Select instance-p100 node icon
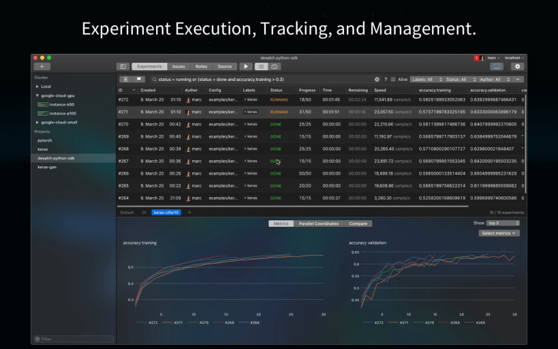This screenshot has width=558, height=349. [43, 113]
